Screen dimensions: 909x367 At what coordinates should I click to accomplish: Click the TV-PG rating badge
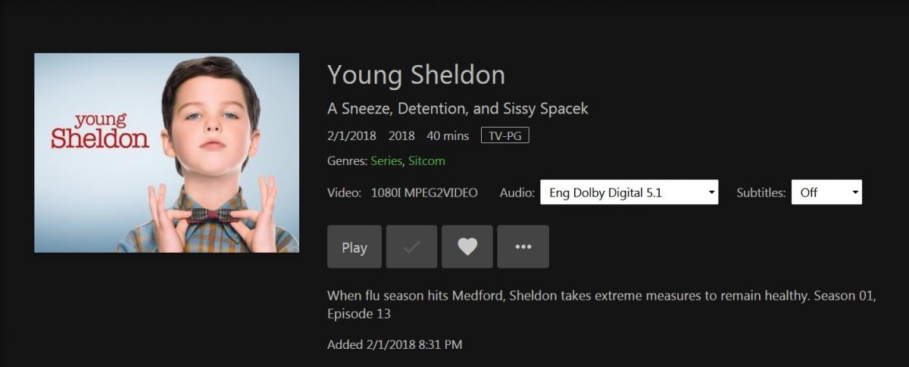click(x=504, y=136)
